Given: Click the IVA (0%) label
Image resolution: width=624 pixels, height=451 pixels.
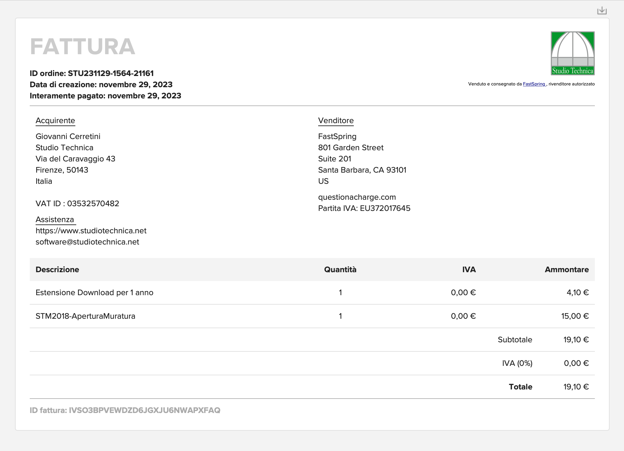Looking at the screenshot, I should [517, 363].
